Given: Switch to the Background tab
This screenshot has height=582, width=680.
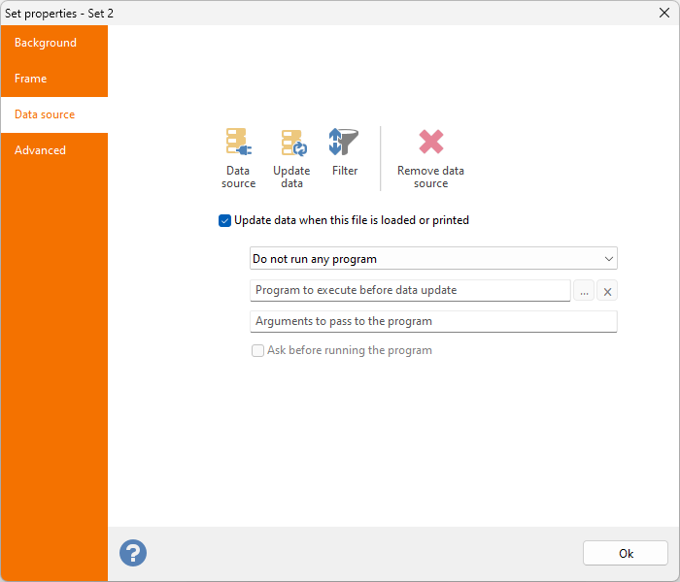Looking at the screenshot, I should pyautogui.click(x=54, y=43).
